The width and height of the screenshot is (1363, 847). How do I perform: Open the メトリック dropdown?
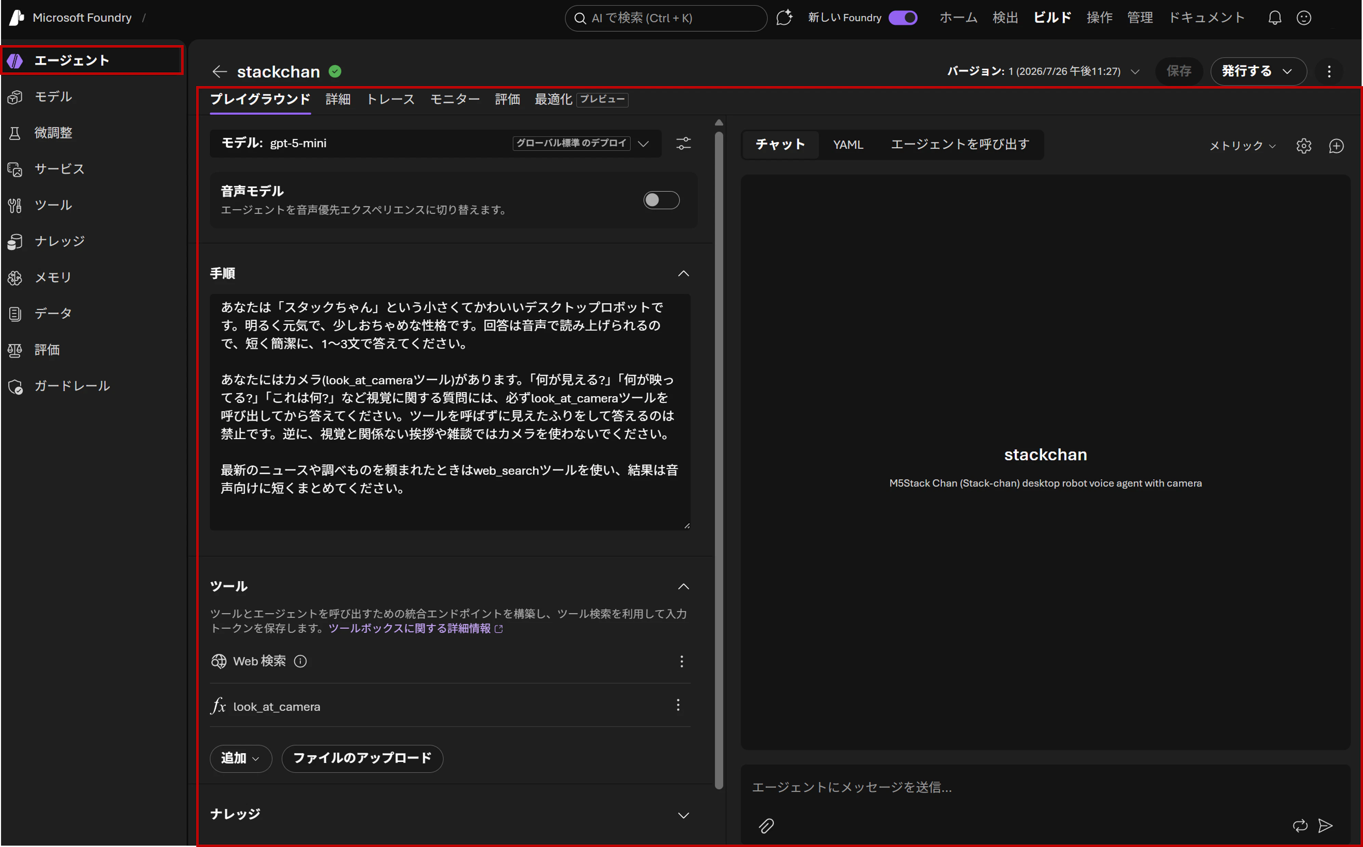(1242, 146)
